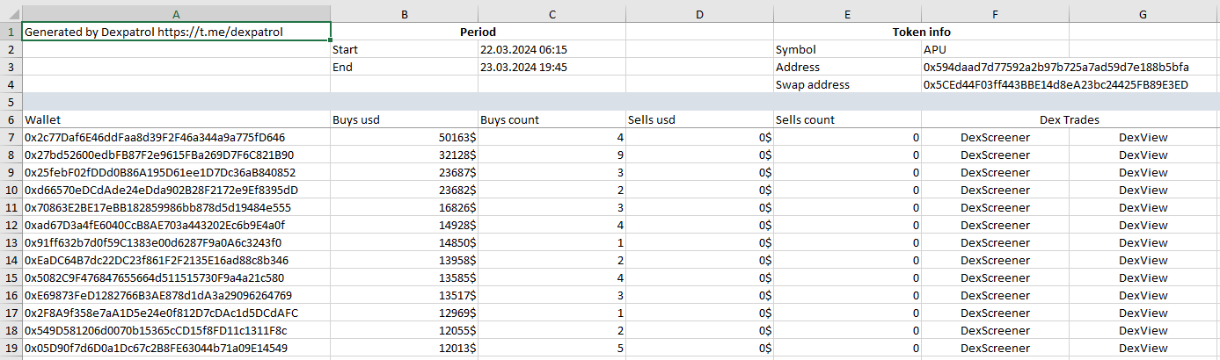The image size is (1220, 360).
Task: Select the column D header
Action: [699, 14]
